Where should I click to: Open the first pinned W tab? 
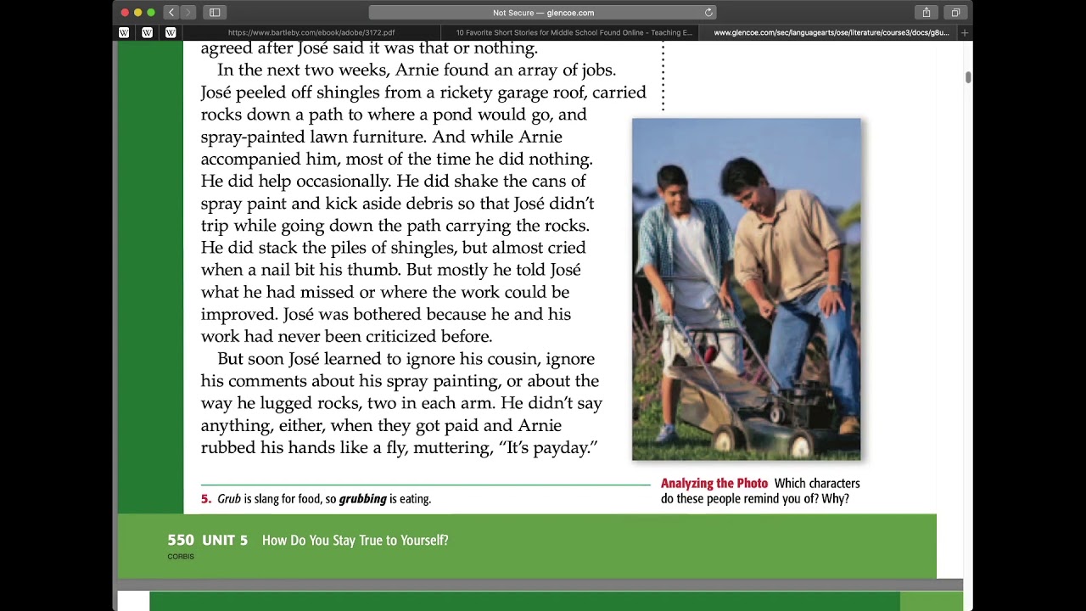124,33
